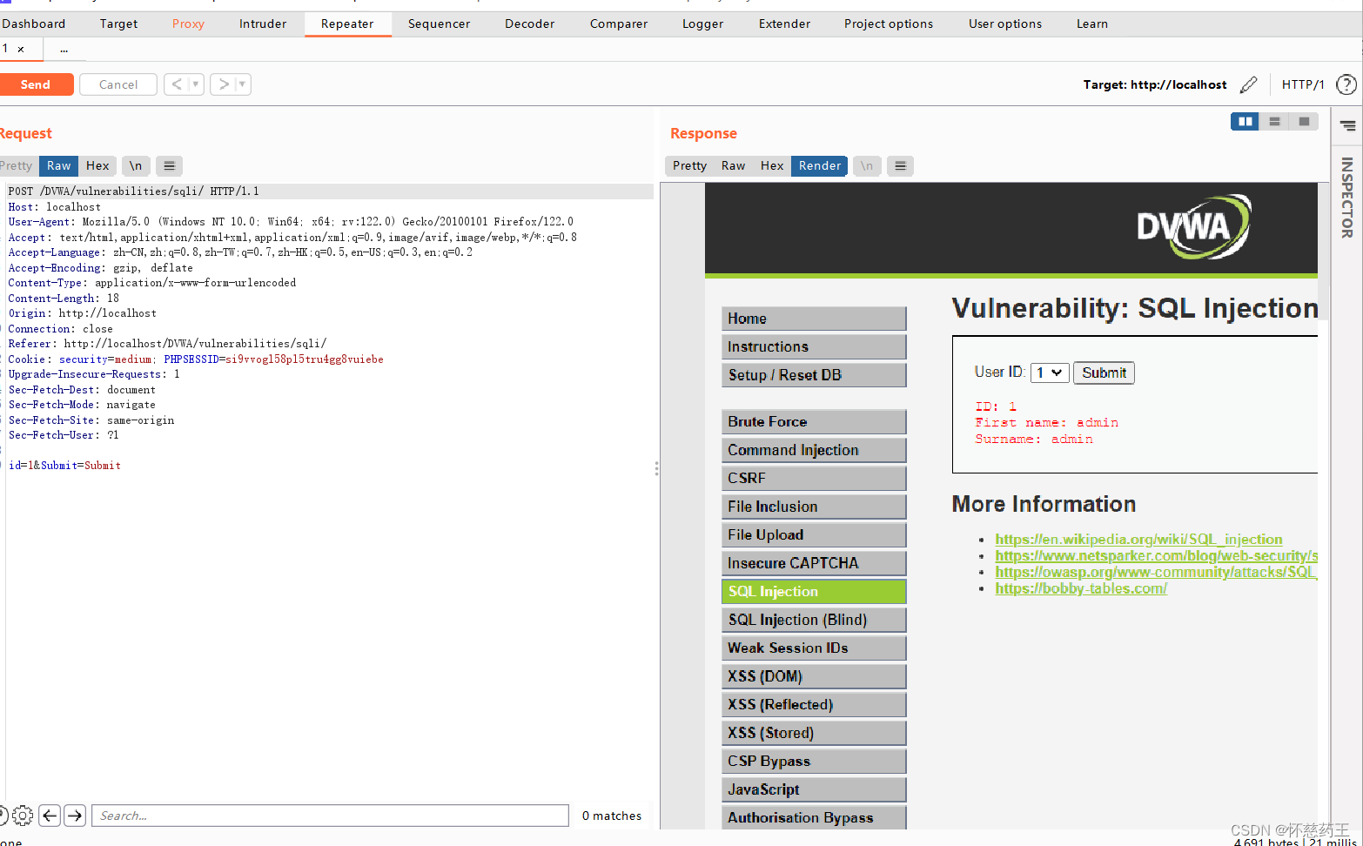
Task: Toggle the HTTP/1 protocol selector
Action: (x=1303, y=84)
